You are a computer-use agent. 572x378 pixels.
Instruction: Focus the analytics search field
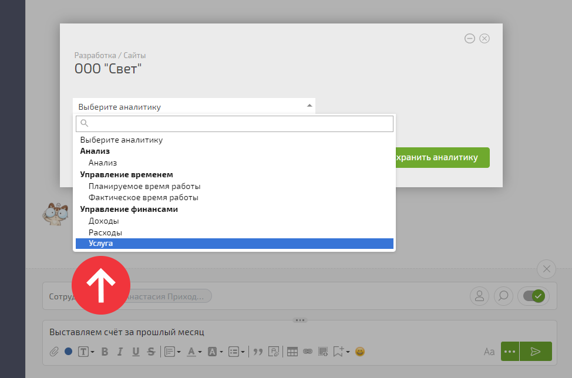point(234,124)
